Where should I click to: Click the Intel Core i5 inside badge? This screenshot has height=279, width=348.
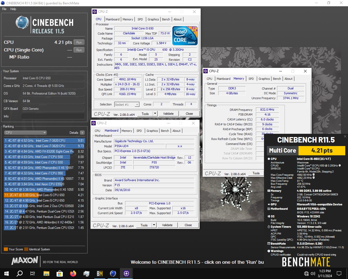185,36
